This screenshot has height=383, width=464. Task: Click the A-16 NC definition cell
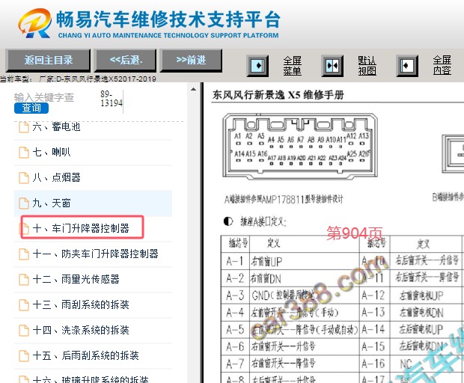coord(425,364)
